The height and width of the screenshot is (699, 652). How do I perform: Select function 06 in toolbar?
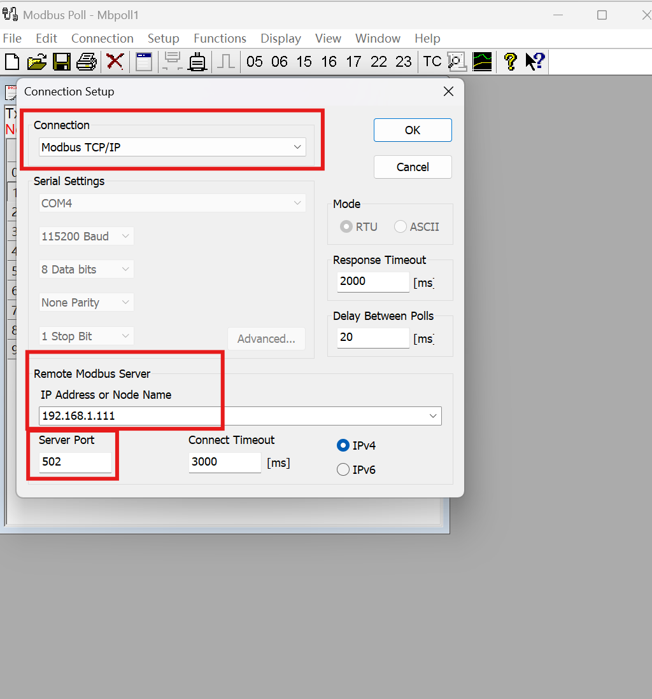tap(280, 62)
